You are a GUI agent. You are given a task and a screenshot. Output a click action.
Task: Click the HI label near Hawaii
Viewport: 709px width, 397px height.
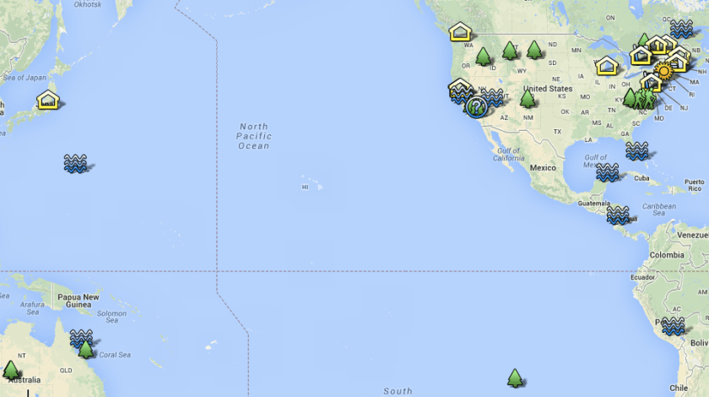306,188
